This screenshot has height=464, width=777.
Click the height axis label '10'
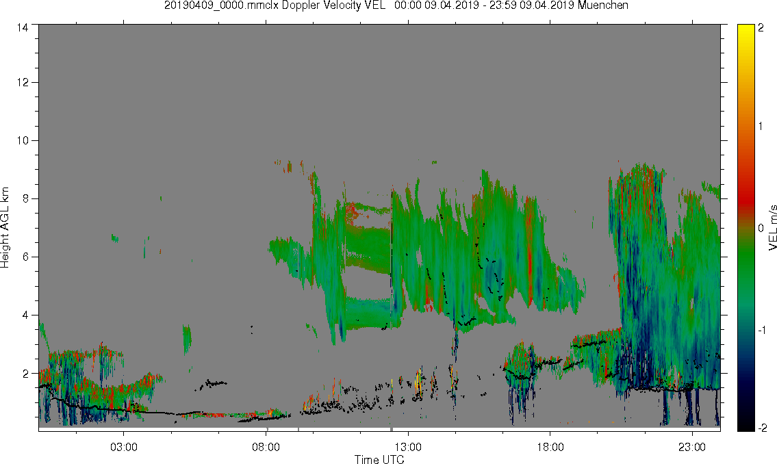23,140
